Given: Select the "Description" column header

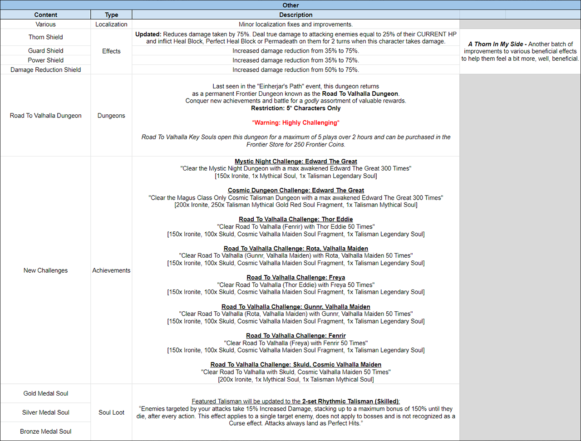Looking at the screenshot, I should point(295,15).
